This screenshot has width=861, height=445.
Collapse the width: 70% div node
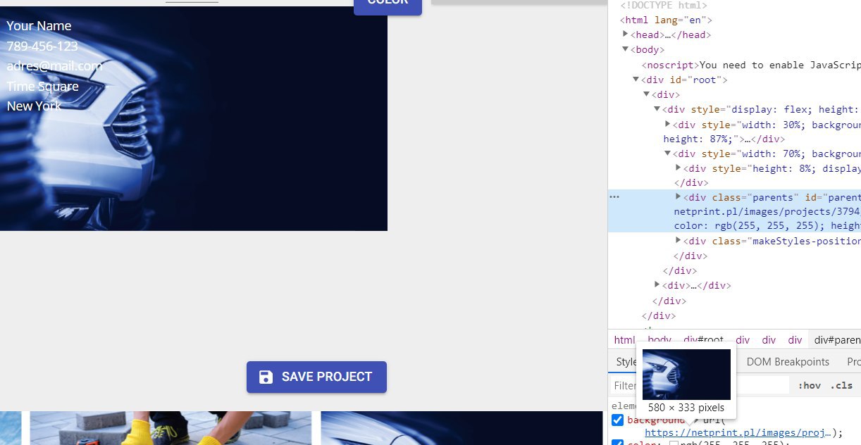668,153
